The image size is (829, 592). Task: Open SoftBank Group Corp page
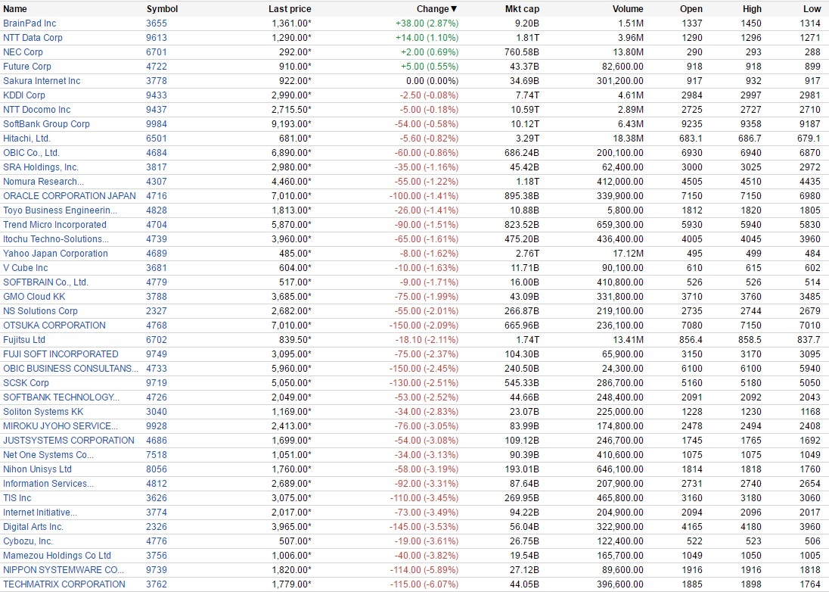point(46,124)
